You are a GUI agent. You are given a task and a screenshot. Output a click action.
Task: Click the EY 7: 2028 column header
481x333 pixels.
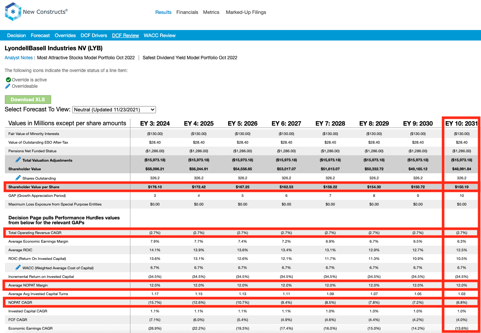tap(330, 123)
